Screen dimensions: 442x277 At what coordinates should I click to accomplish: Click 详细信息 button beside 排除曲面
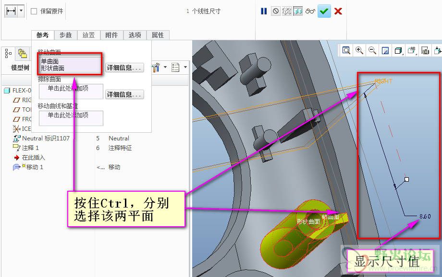[x=124, y=94]
